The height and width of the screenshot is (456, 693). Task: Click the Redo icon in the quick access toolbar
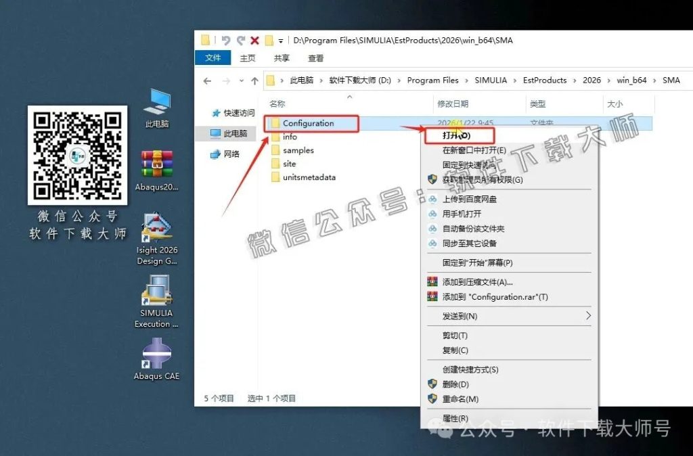click(240, 39)
